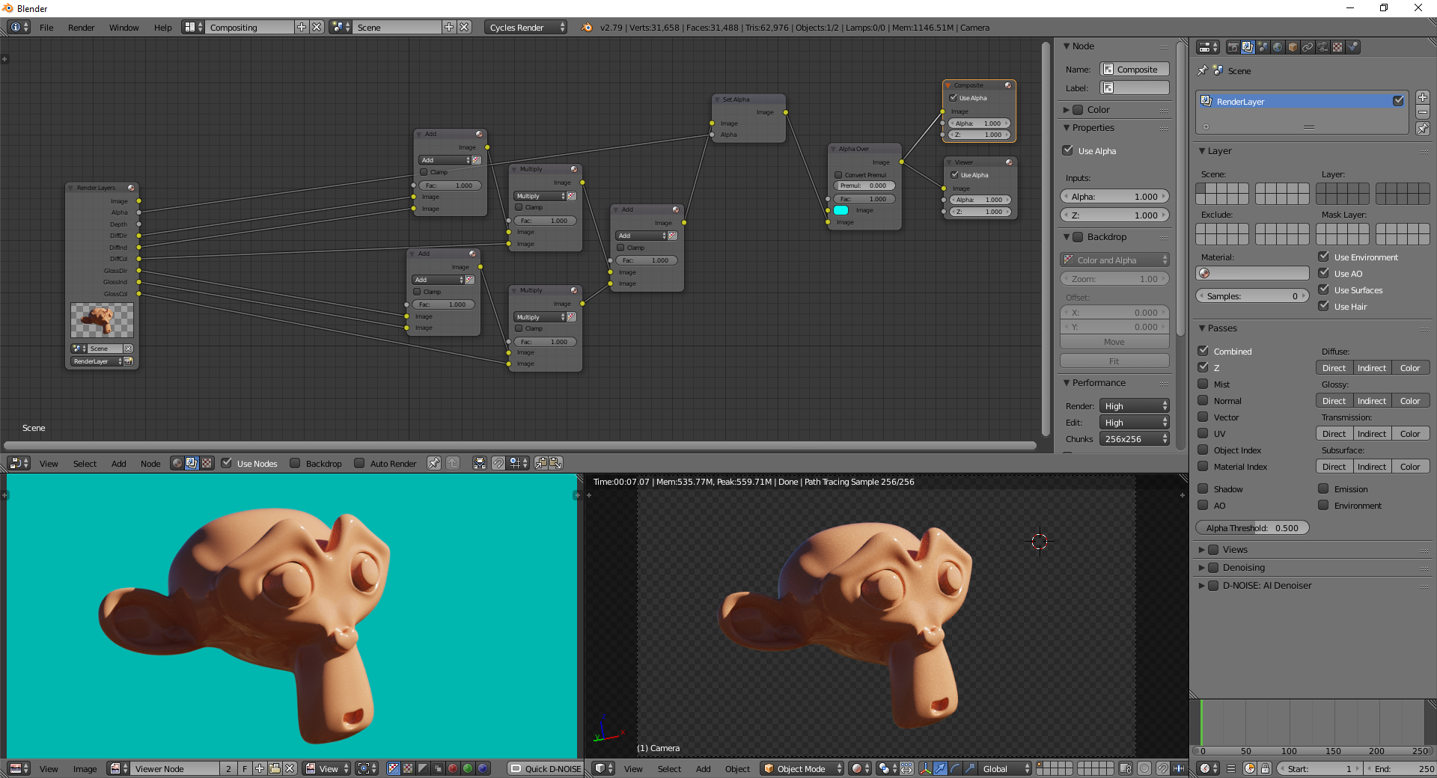Image resolution: width=1437 pixels, height=778 pixels.
Task: Open the Texture checker properties tab
Action: (x=1337, y=47)
